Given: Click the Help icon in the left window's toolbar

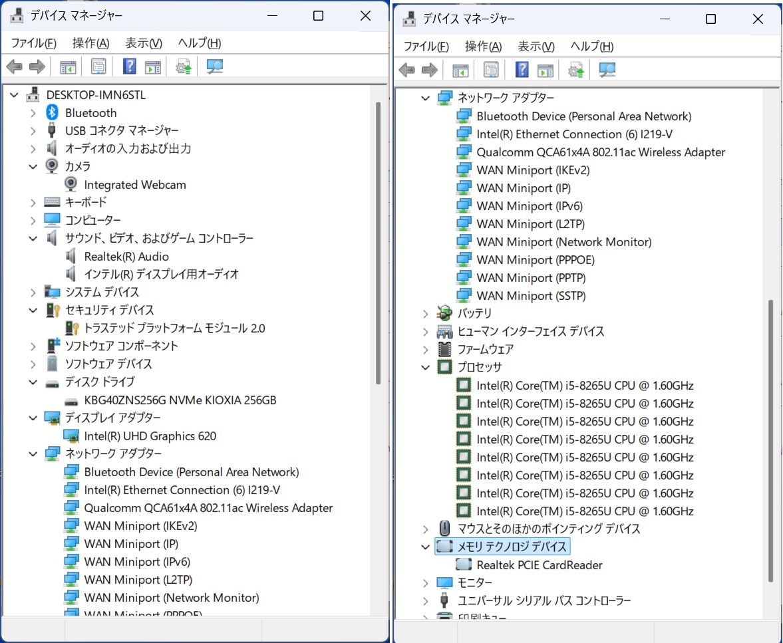Looking at the screenshot, I should point(130,66).
